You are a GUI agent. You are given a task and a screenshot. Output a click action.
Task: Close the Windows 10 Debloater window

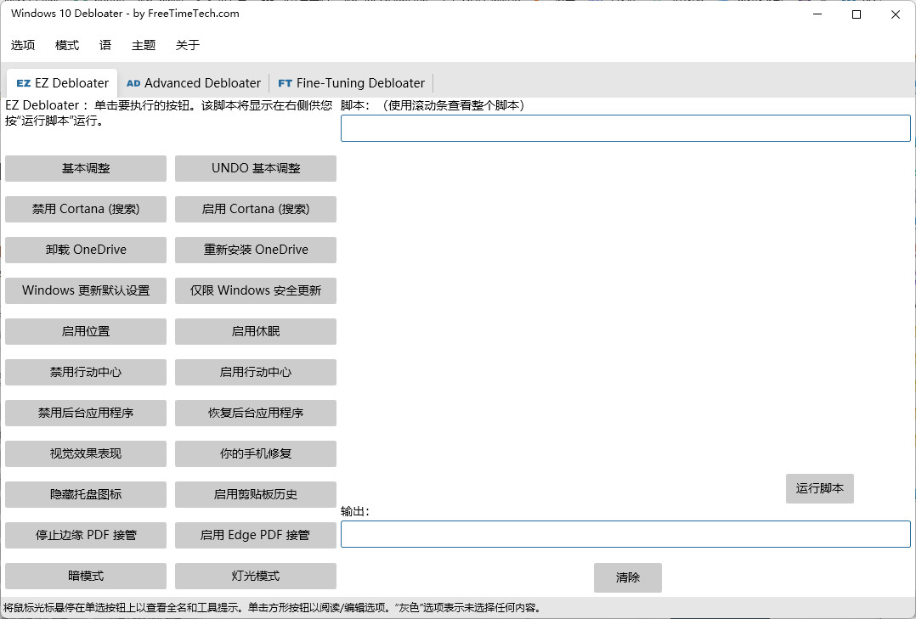click(x=896, y=14)
